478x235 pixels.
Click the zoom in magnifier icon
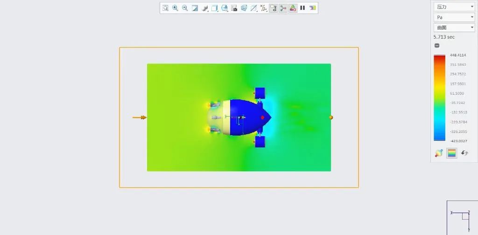(175, 8)
